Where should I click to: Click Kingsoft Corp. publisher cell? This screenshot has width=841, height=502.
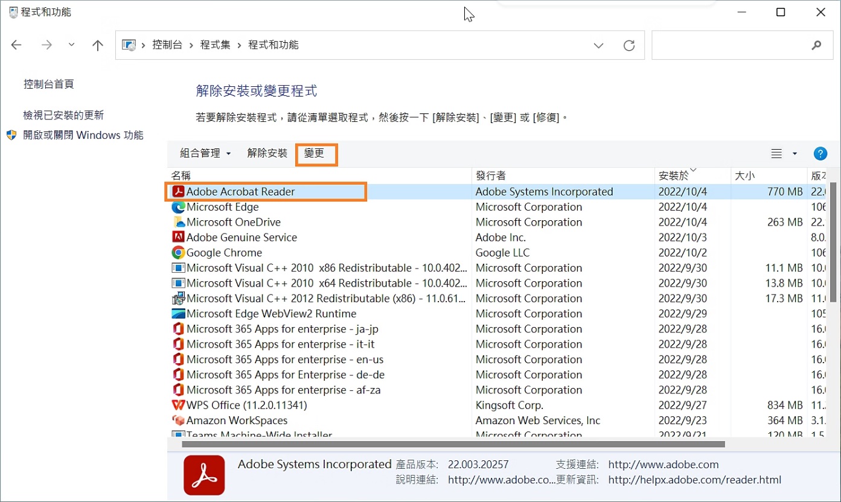(510, 405)
